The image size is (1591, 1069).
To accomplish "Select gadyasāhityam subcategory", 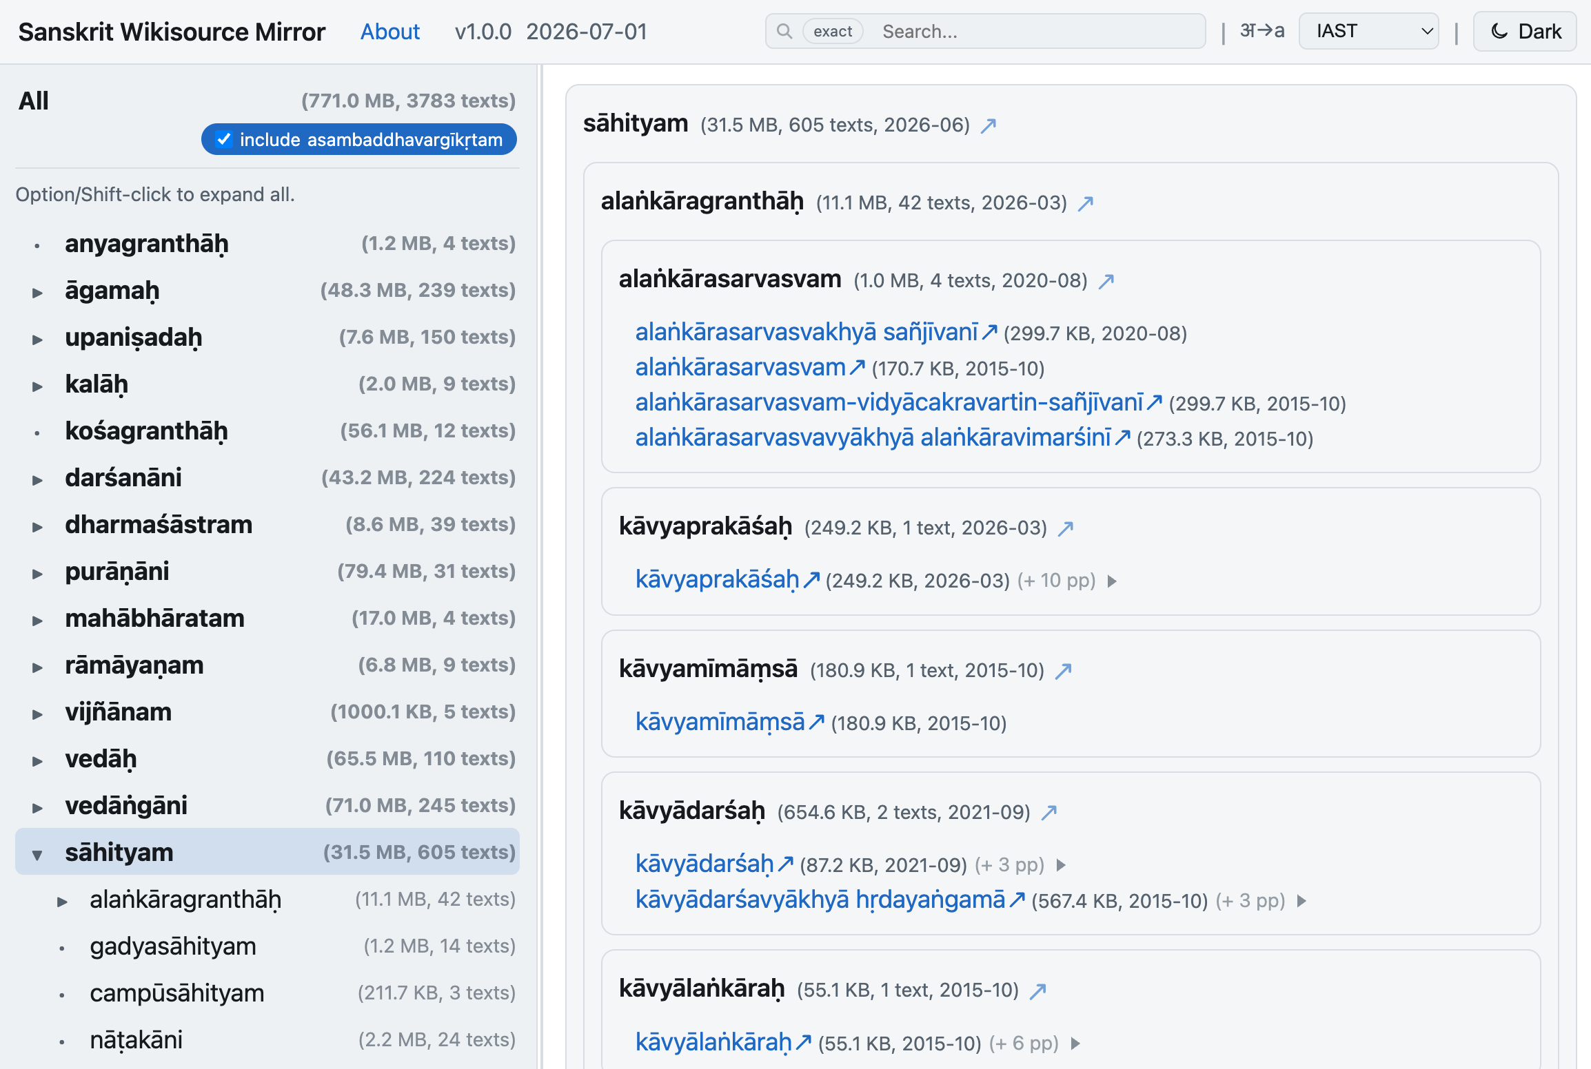I will click(x=173, y=947).
